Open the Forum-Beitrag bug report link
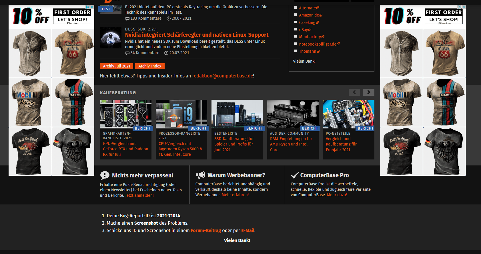Viewport: 481px width, 254px height. click(206, 230)
